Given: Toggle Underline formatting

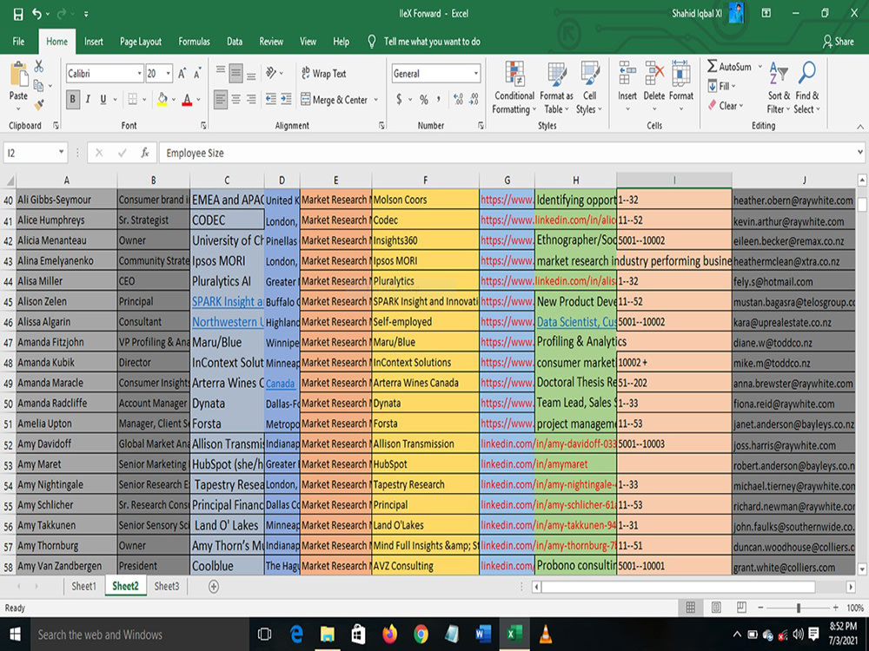Looking at the screenshot, I should [x=103, y=99].
